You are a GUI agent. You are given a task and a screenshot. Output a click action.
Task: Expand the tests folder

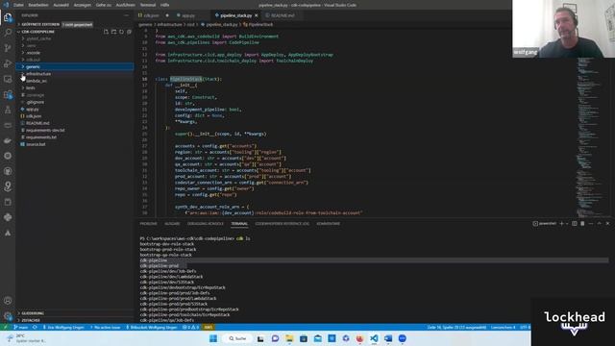click(75, 87)
